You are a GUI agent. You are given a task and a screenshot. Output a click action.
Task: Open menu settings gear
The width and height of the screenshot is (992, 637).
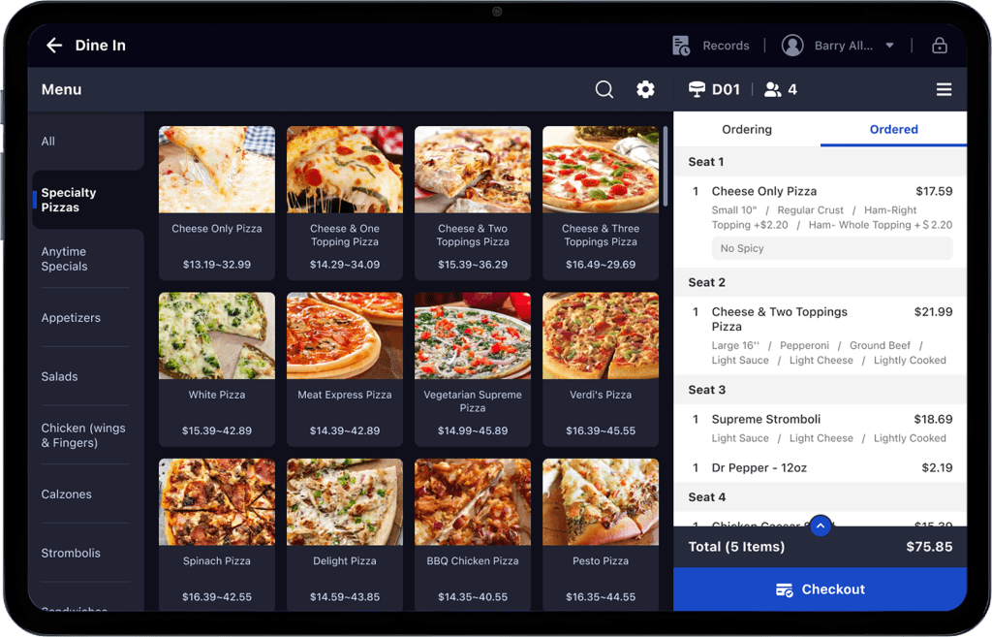pos(645,89)
